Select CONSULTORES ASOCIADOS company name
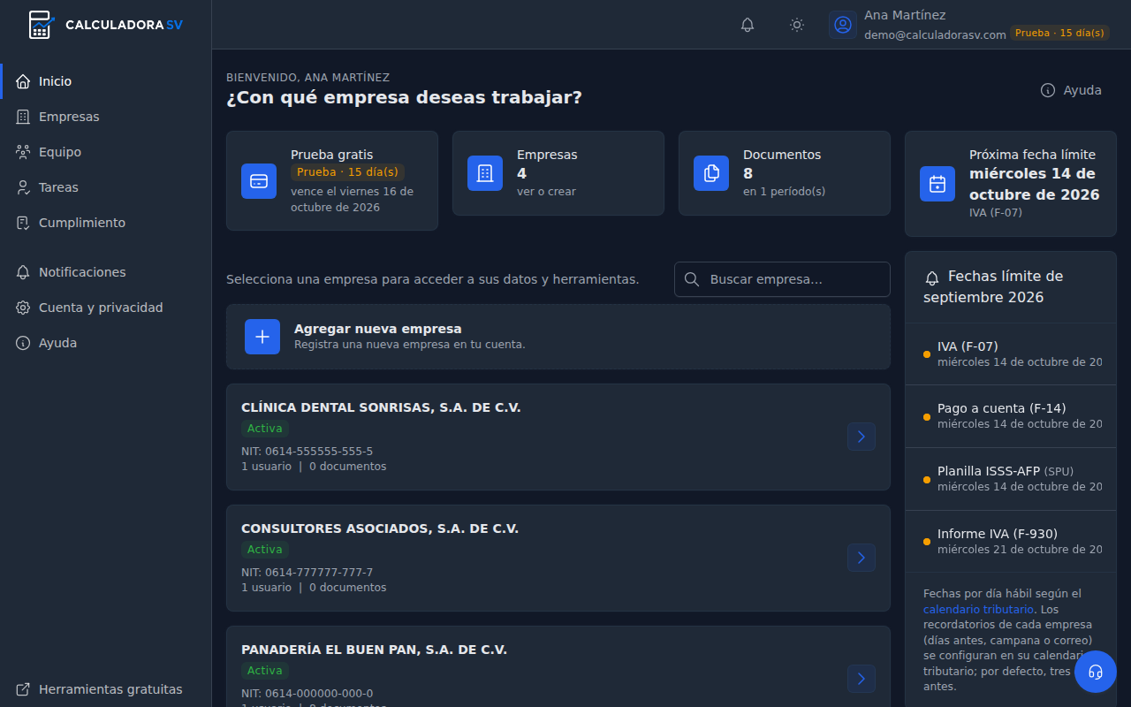Screen dimensions: 1131x707 point(380,528)
